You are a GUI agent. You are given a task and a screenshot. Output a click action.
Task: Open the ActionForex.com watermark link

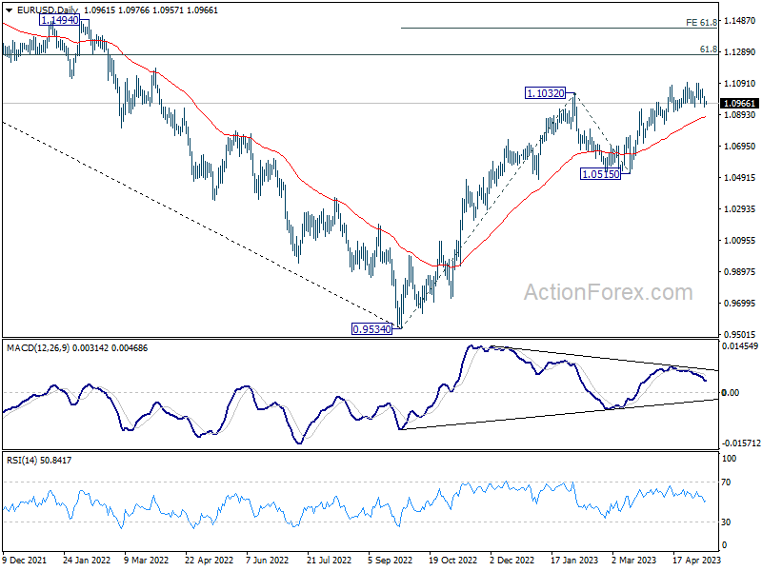pyautogui.click(x=608, y=292)
